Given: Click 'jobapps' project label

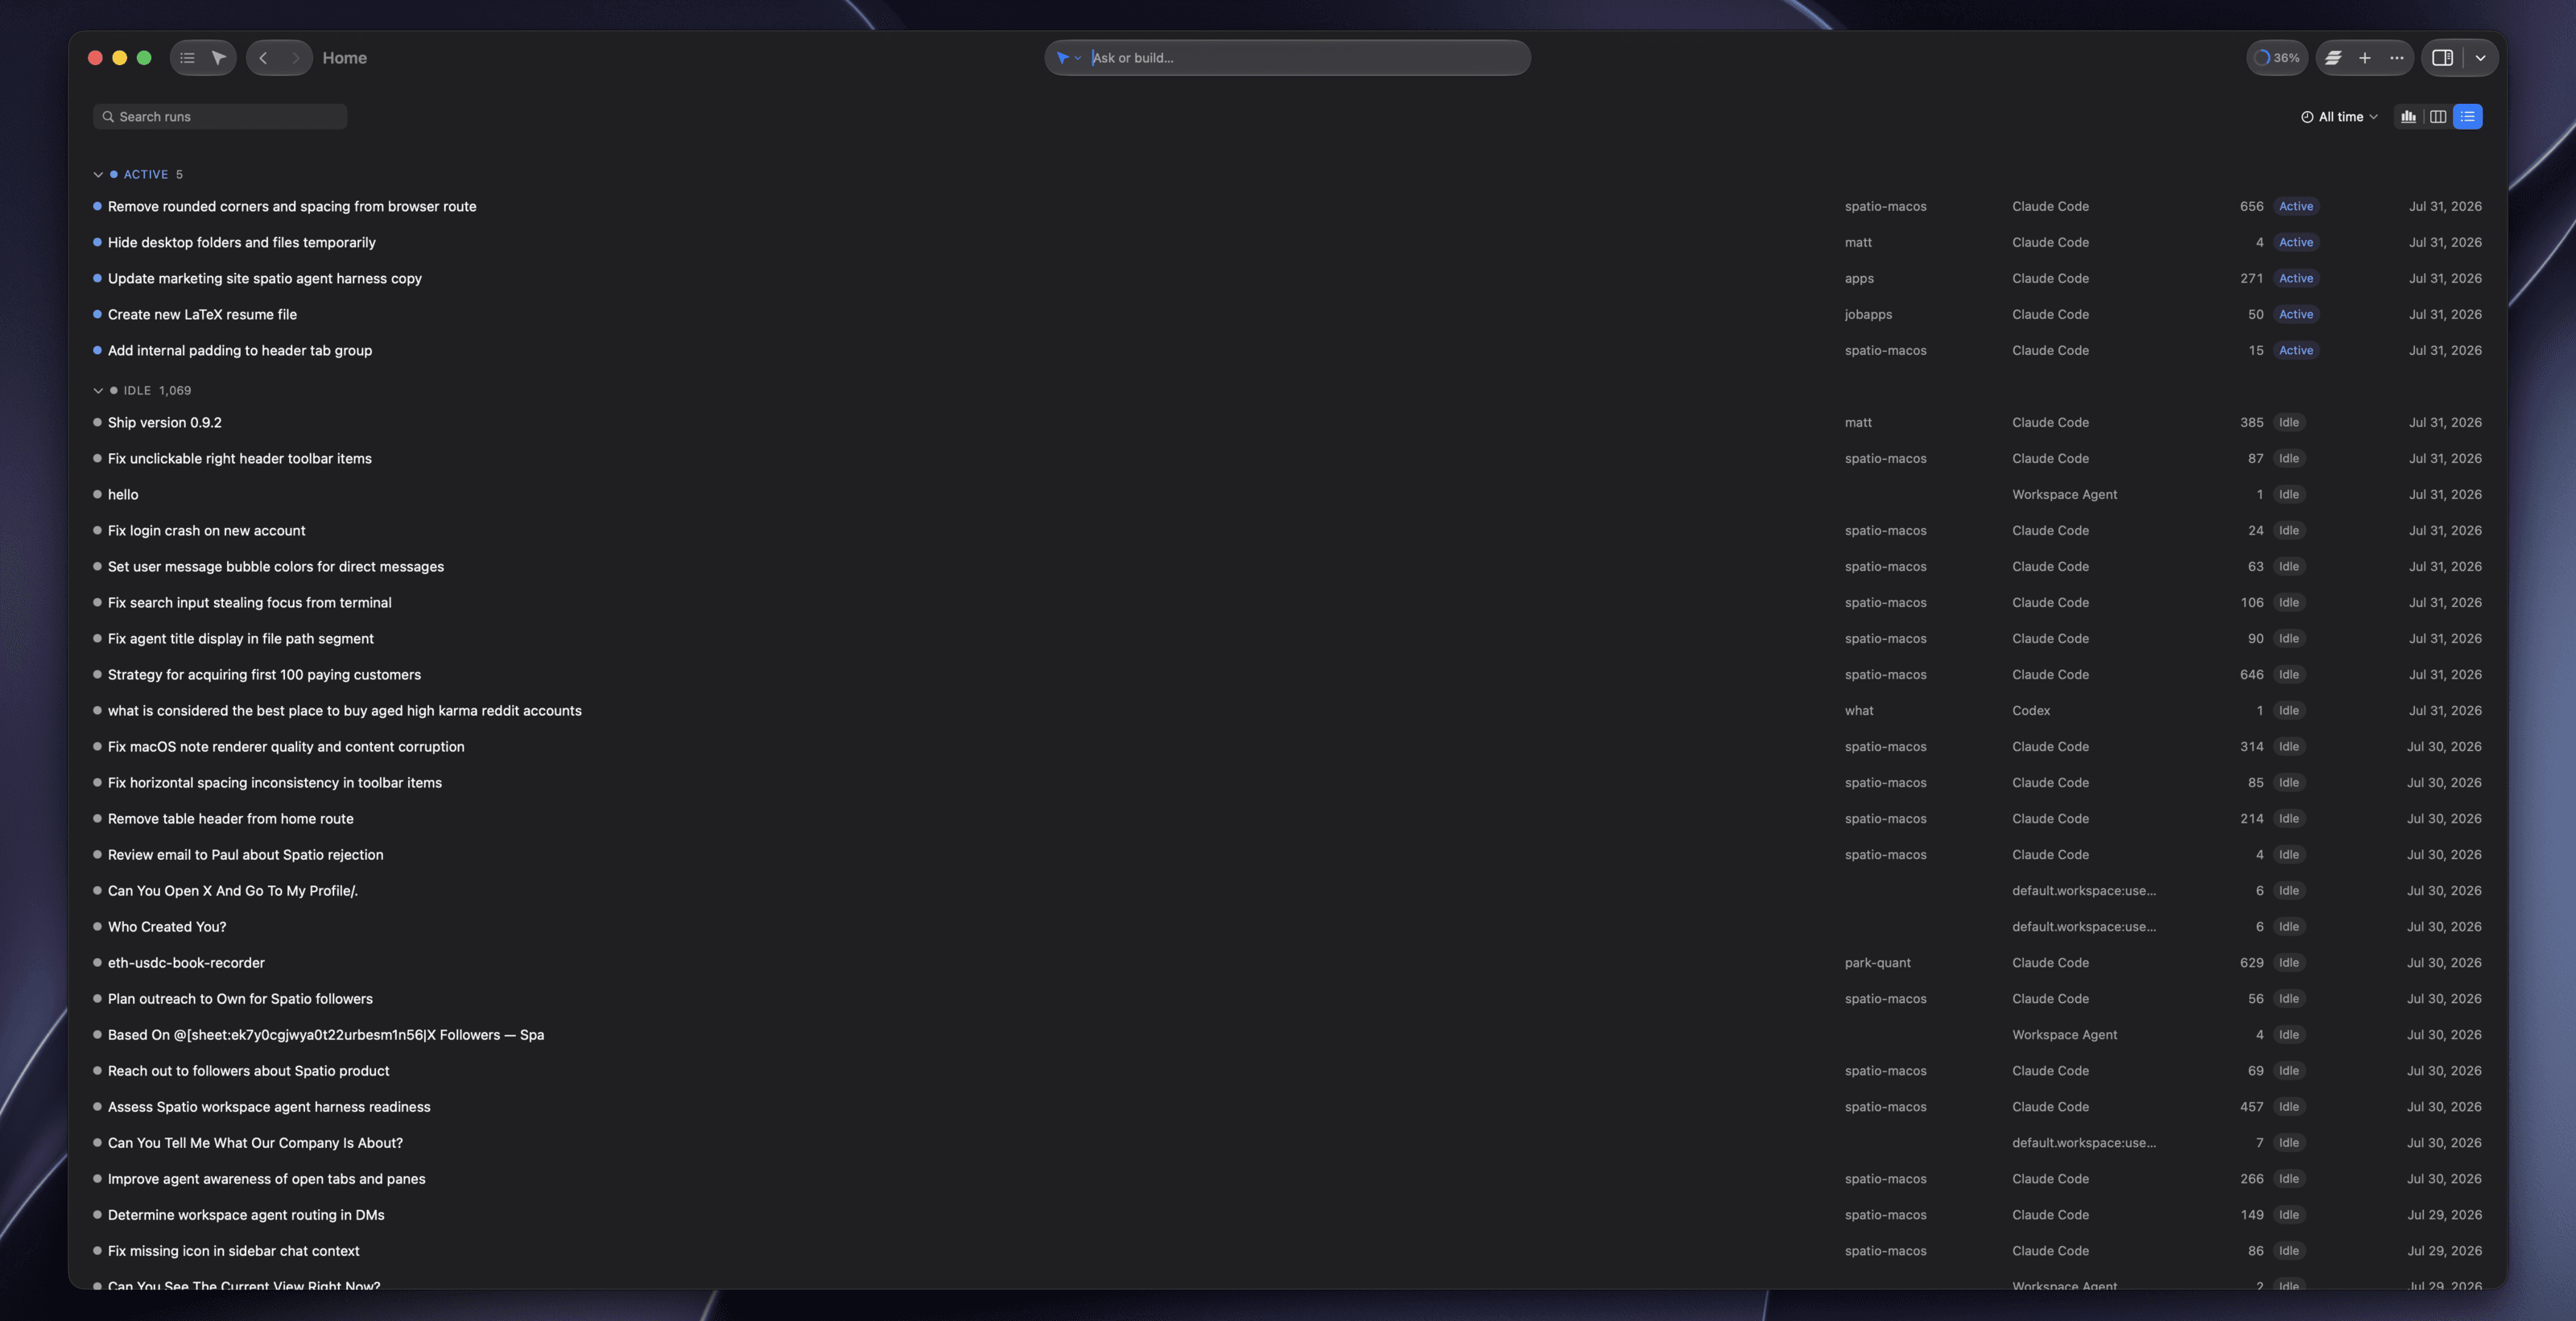Looking at the screenshot, I should pos(1868,314).
